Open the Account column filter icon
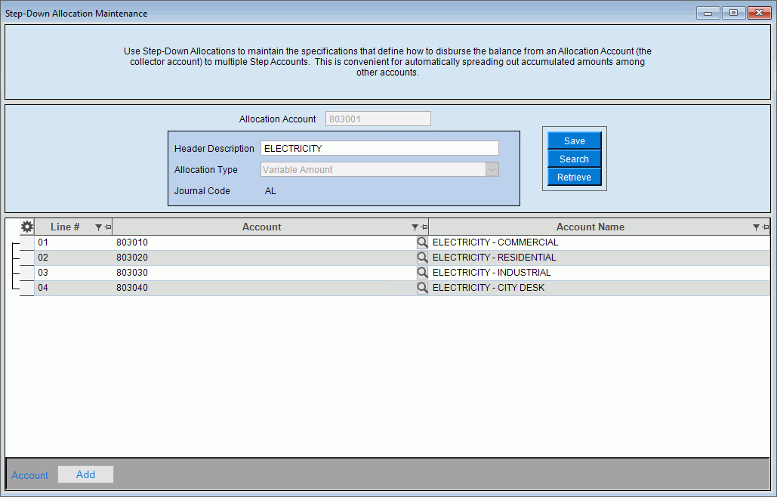The height and width of the screenshot is (497, 777). tap(415, 227)
